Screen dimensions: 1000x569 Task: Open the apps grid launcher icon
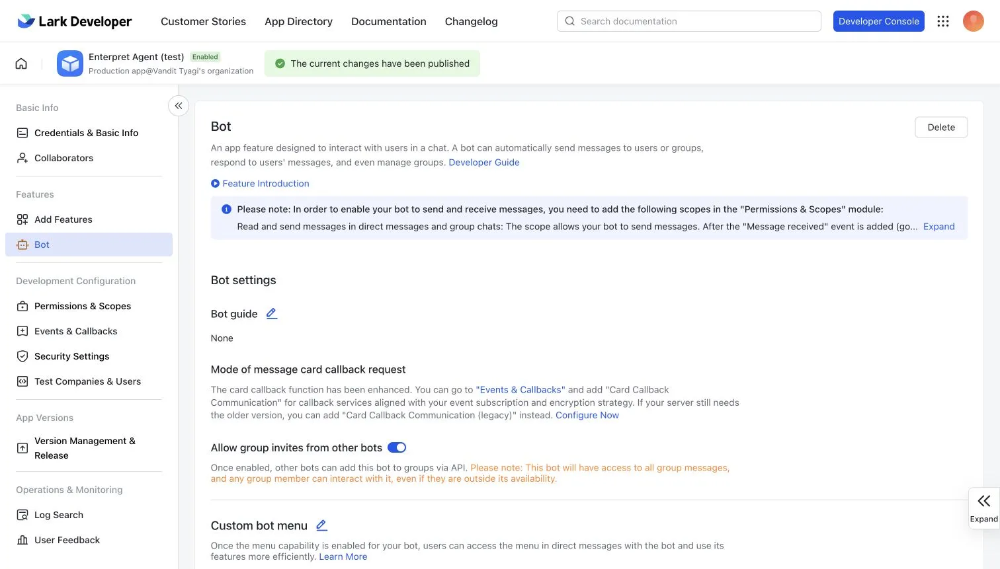(x=943, y=21)
